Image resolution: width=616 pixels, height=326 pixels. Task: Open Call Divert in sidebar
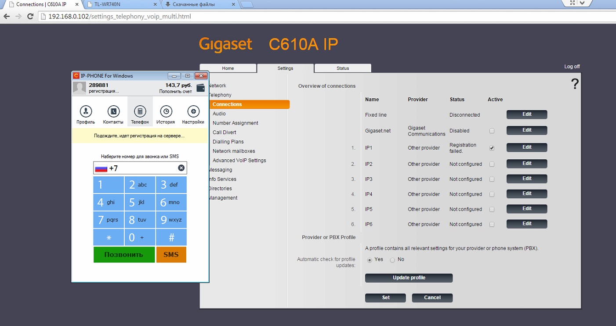click(225, 133)
